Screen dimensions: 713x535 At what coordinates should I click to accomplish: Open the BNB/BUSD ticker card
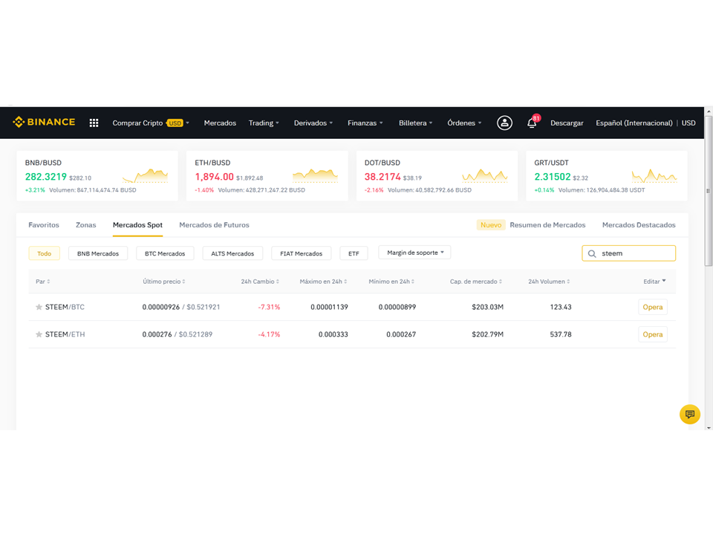click(x=97, y=175)
